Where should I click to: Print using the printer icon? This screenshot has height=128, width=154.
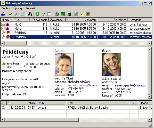point(57,14)
